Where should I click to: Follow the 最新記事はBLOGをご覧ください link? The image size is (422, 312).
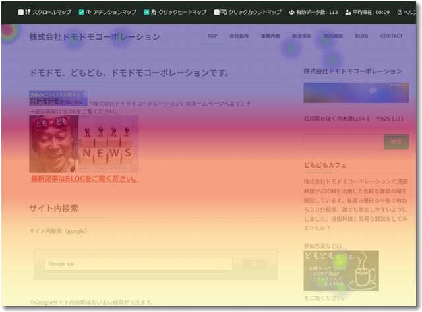pyautogui.click(x=84, y=179)
